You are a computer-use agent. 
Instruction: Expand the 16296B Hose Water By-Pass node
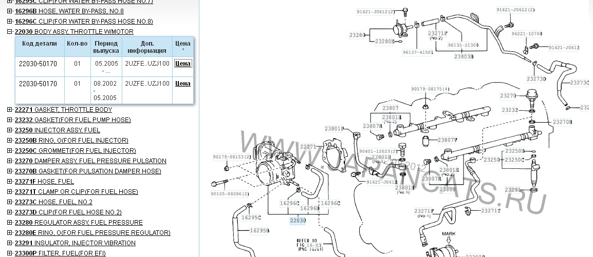(10, 11)
